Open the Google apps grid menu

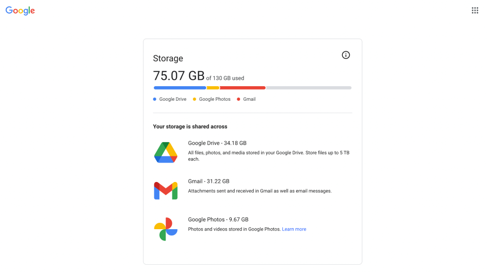(x=475, y=11)
